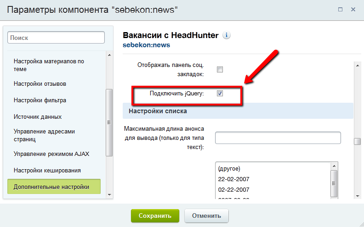Image resolution: width=364 pixels, height=227 pixels.
Task: Select Источник данных in the sidebar
Action: pyautogui.click(x=38, y=117)
